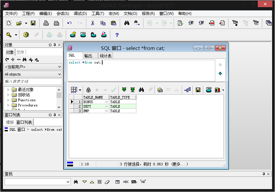Open the 工具(T) menu

pos(98,14)
